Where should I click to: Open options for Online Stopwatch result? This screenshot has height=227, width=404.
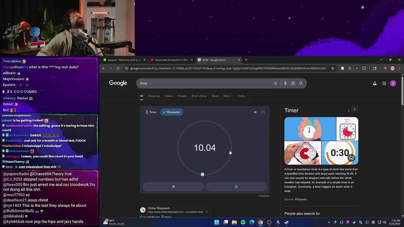click(x=207, y=212)
